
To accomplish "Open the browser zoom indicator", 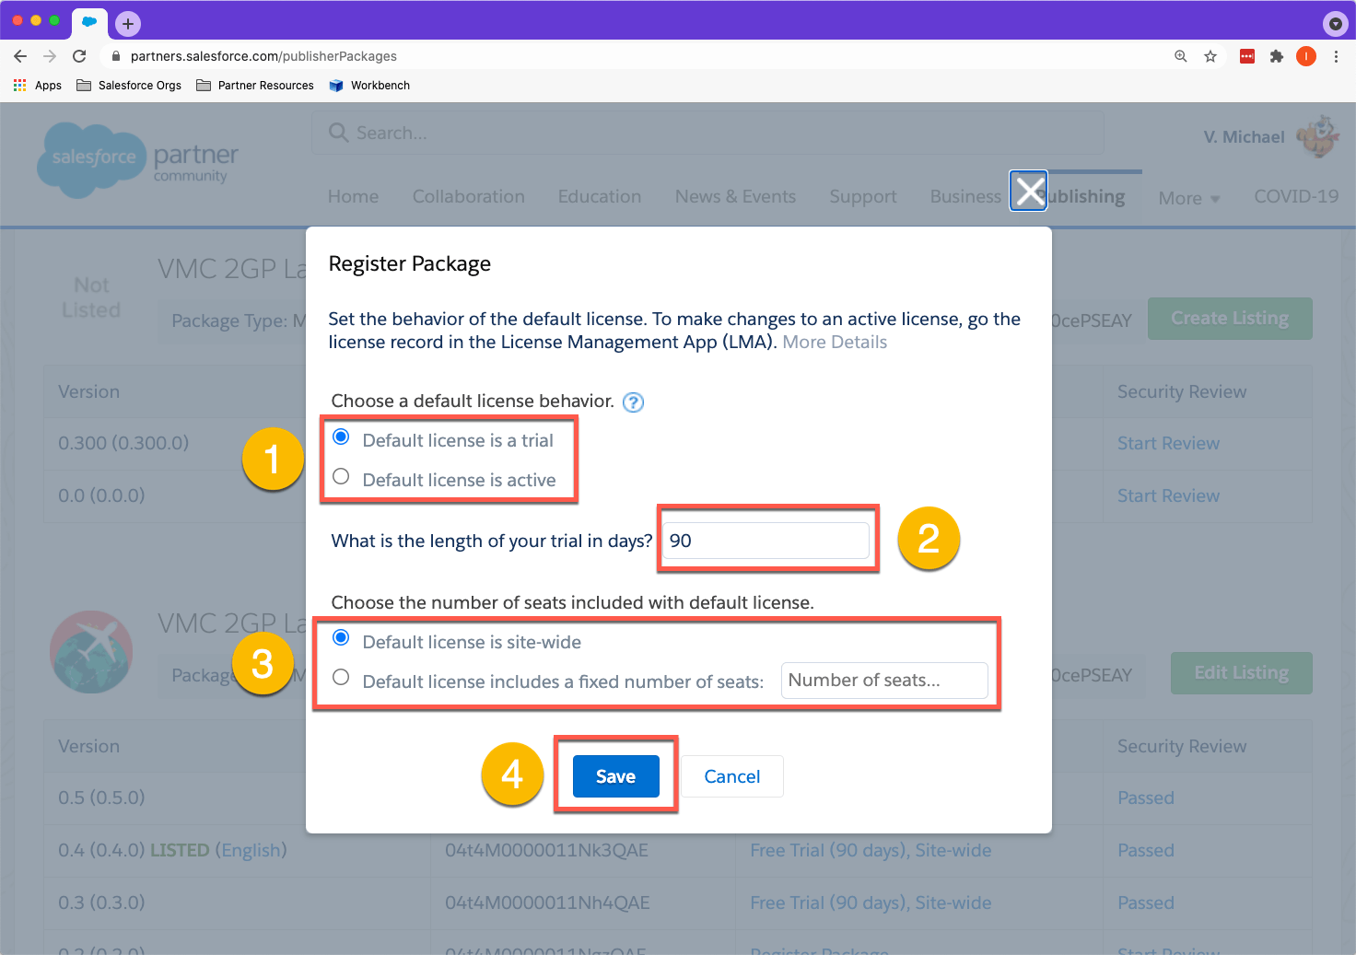I will [x=1181, y=56].
